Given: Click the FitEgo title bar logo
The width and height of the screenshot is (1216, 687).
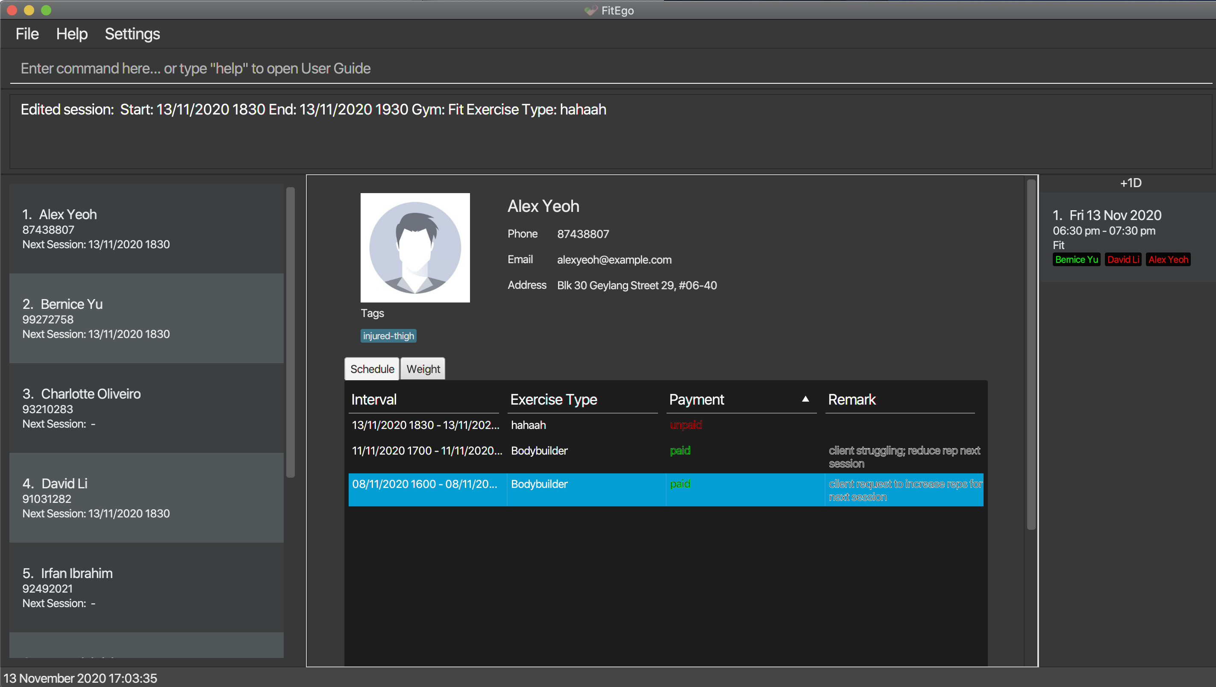Looking at the screenshot, I should pos(590,10).
